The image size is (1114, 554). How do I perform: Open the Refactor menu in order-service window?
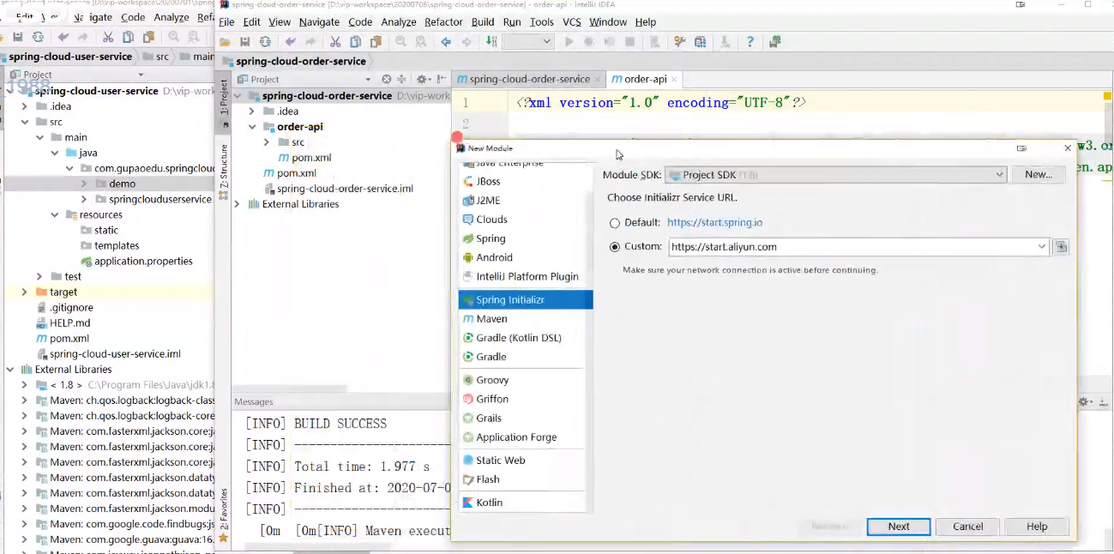pyautogui.click(x=443, y=21)
